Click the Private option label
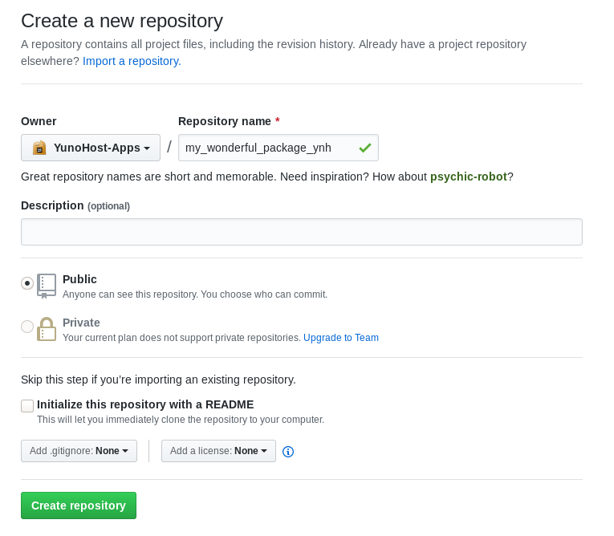The height and width of the screenshot is (536, 614). pyautogui.click(x=81, y=323)
